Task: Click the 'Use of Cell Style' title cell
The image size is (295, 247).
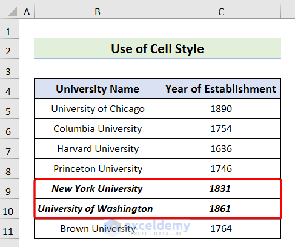Action: click(x=157, y=48)
